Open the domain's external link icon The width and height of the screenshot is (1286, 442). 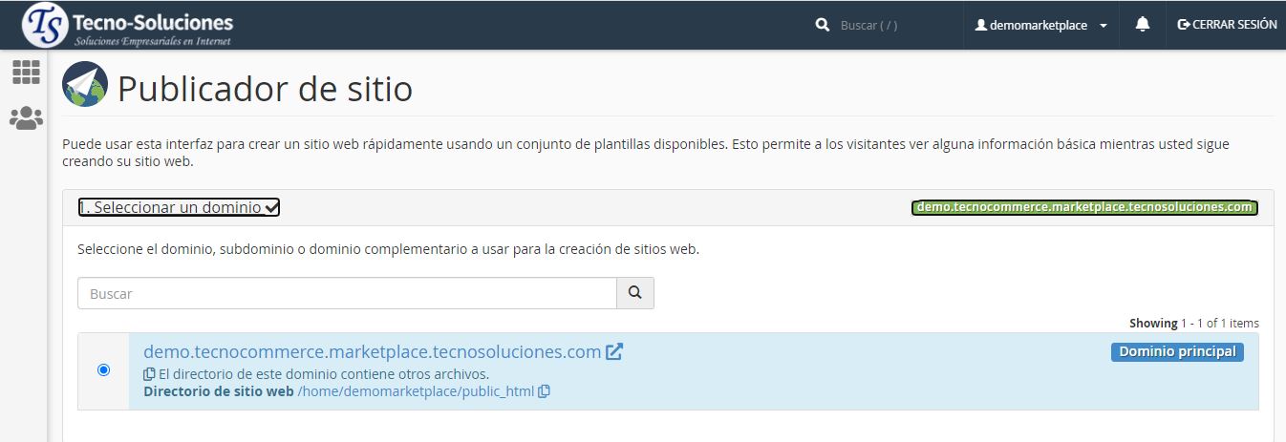[614, 351]
